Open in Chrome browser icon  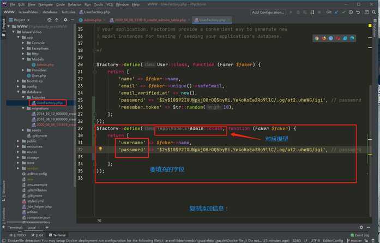tap(317, 38)
